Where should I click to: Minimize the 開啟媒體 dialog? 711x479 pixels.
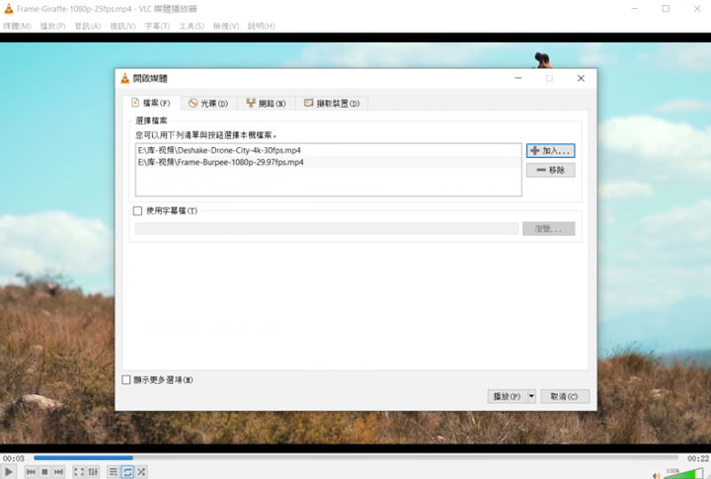(x=518, y=78)
